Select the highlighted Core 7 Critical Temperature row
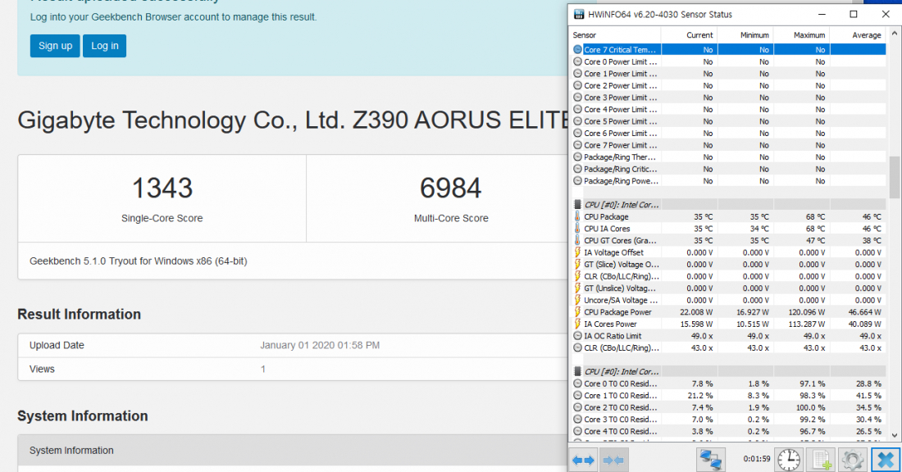Viewport: 902px width, 472px height. 728,50
